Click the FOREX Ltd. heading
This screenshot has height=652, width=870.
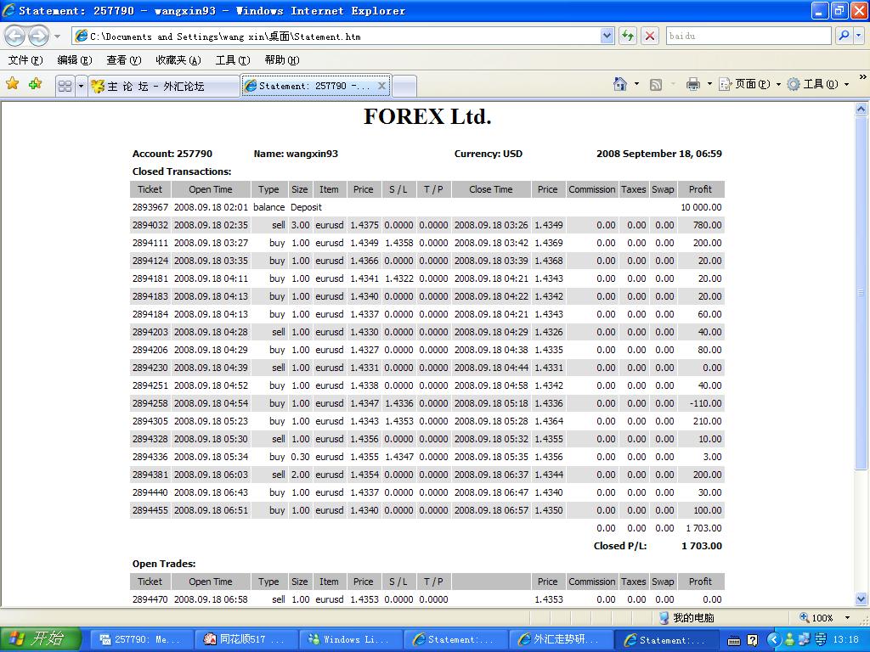tap(427, 116)
